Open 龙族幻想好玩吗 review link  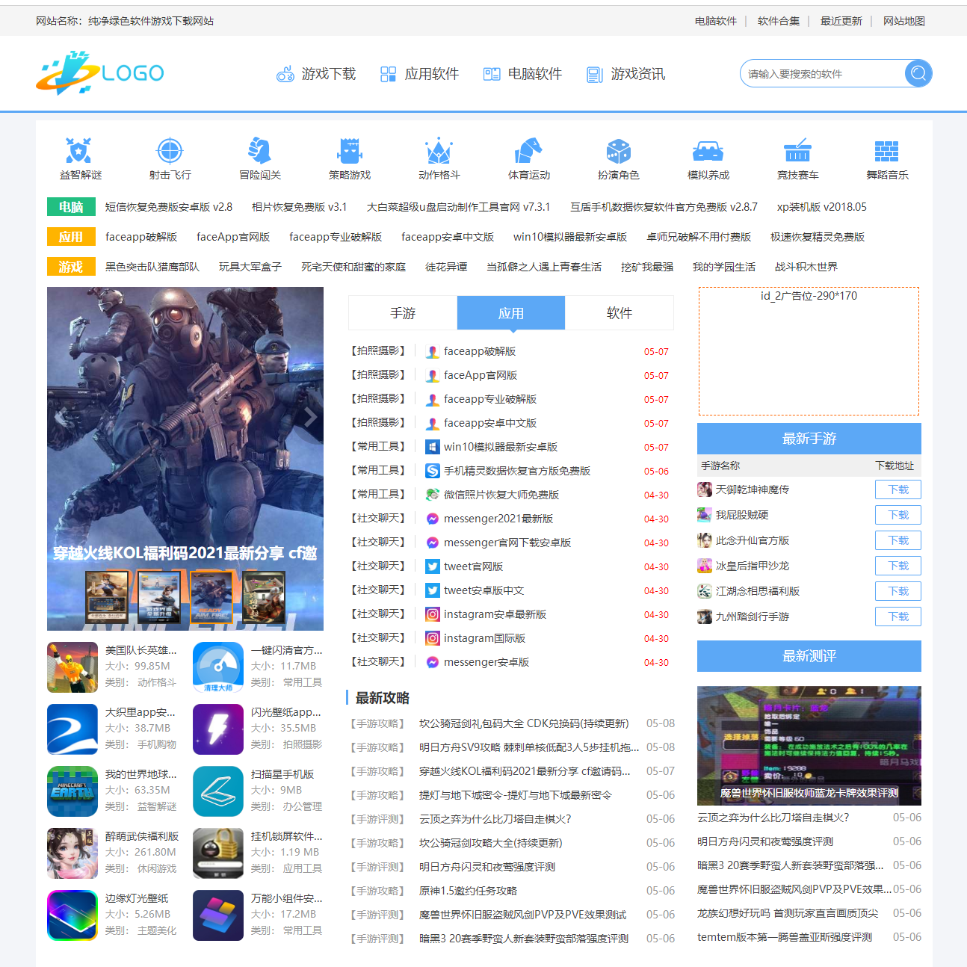pyautogui.click(x=788, y=913)
